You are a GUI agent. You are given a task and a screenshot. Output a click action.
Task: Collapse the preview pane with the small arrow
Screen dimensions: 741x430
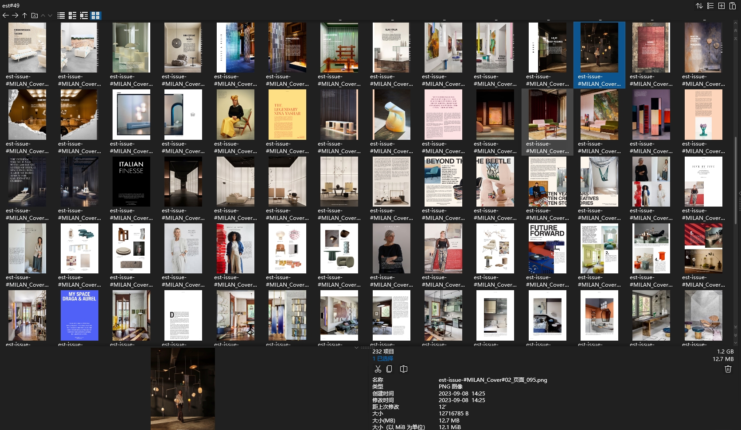tap(357, 348)
